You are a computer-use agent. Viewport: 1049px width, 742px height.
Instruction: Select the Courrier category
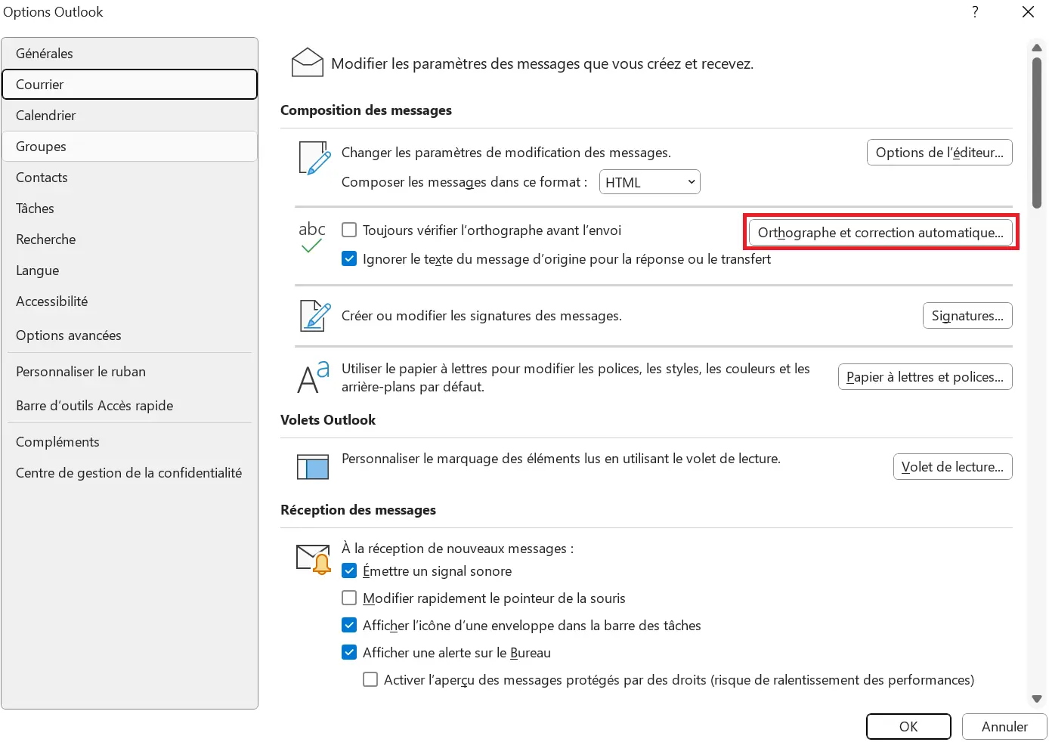[130, 85]
